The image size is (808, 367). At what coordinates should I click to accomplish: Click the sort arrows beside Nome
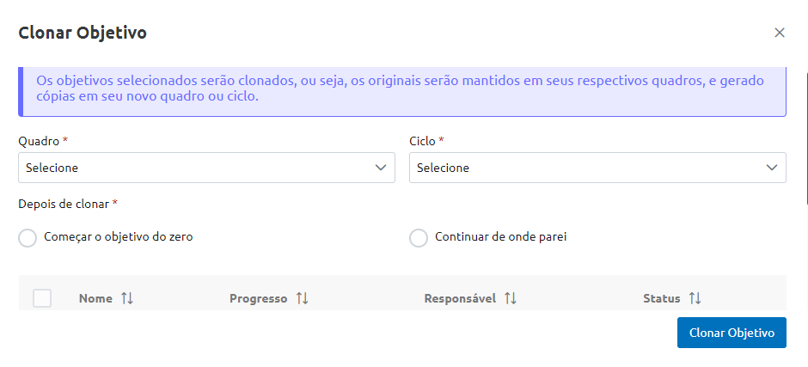point(127,298)
